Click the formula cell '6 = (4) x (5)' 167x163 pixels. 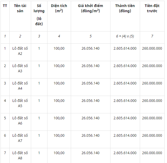125,36
